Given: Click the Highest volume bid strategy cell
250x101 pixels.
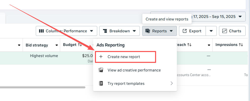Looking at the screenshot, I should tap(44, 56).
